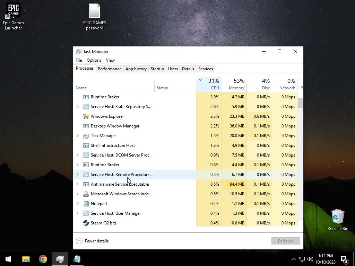355x266 pixels.
Task: Select the Shell Infrastructure Host process name
Action: [113, 145]
